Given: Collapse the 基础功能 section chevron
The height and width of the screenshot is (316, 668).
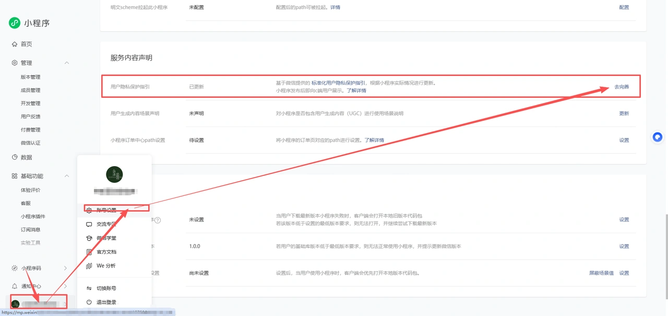Looking at the screenshot, I should [x=67, y=176].
